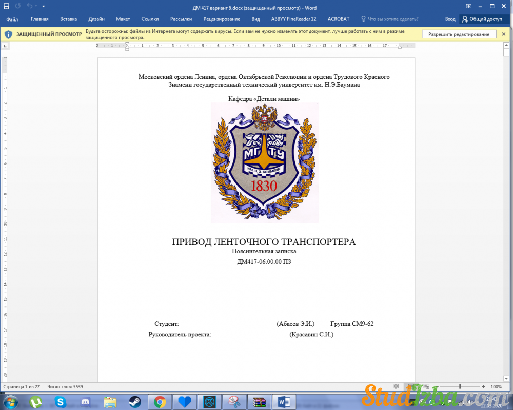This screenshot has width=513, height=410.
Task: Open Discord from the taskbar
Action: [86, 402]
